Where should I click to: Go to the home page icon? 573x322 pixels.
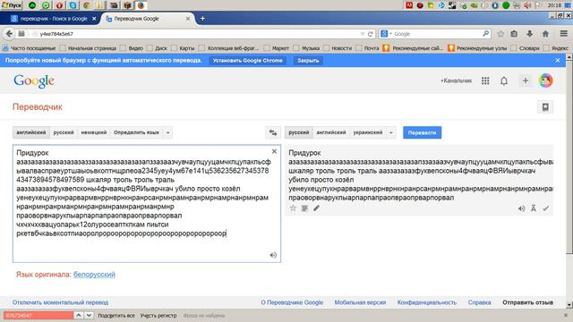click(x=545, y=34)
